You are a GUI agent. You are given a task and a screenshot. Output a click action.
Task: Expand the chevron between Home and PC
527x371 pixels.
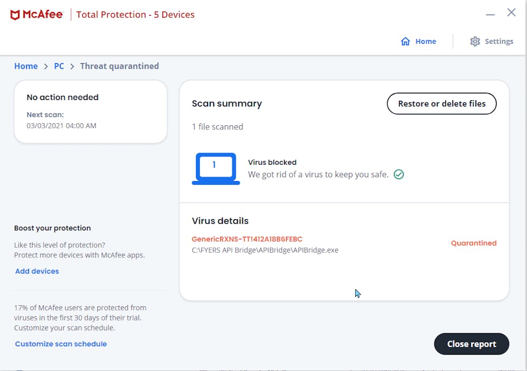pos(46,66)
